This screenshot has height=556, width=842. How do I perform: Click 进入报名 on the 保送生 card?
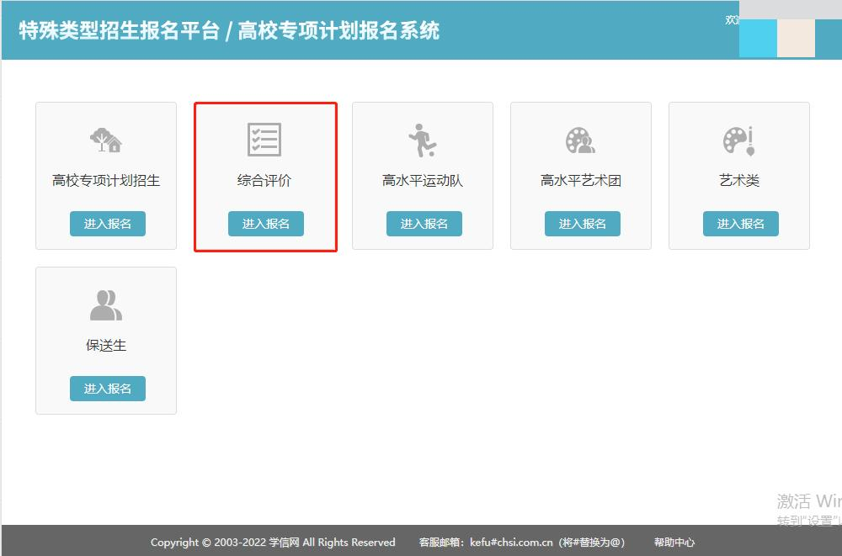107,388
